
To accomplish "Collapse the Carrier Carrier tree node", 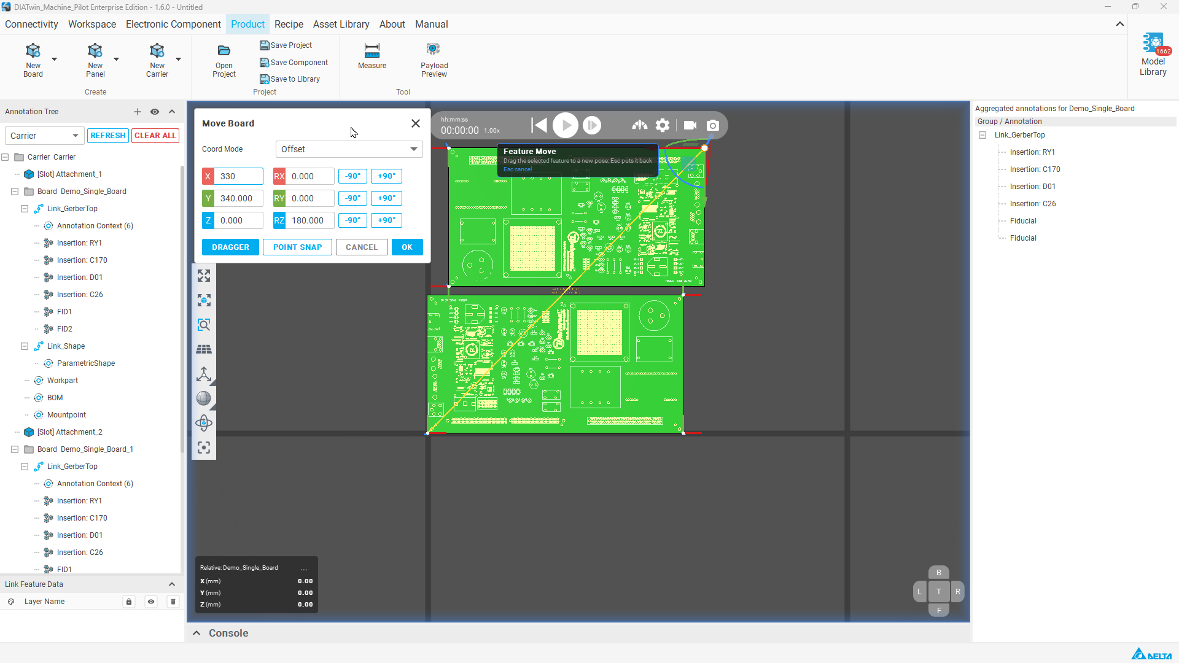I will point(5,157).
